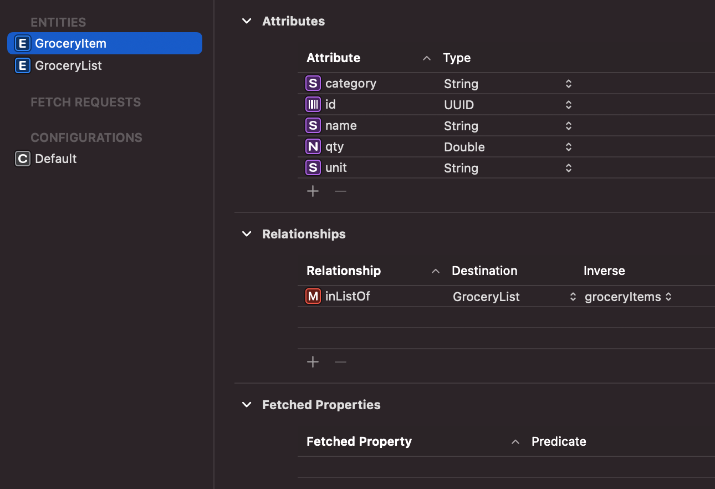Click the id attribute UUID icon
Image resolution: width=715 pixels, height=489 pixels.
pos(313,104)
